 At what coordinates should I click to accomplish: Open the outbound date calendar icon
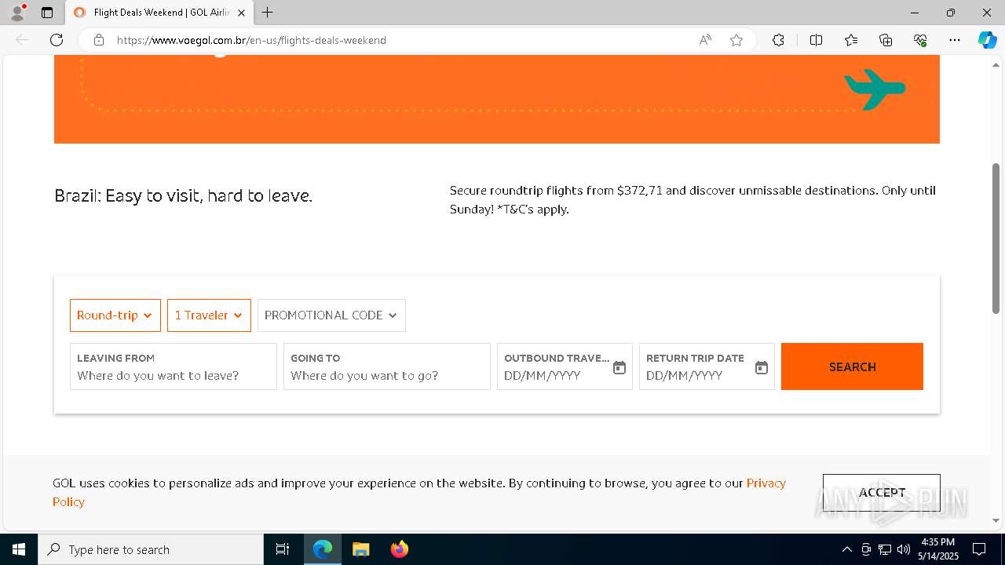click(619, 367)
